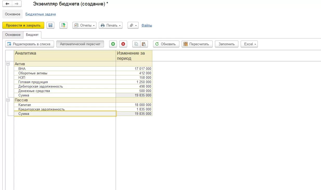Click the post document icon next to the save icon
This screenshot has height=190, width=321.
point(63,25)
